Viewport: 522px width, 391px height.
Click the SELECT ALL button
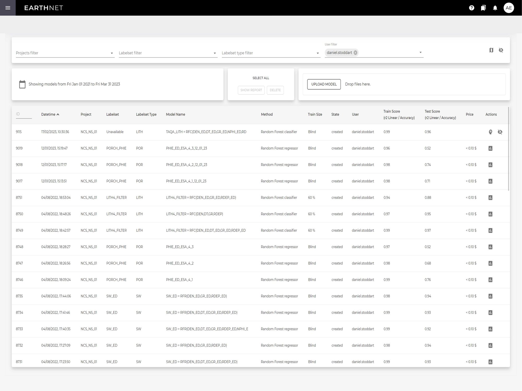coord(261,78)
